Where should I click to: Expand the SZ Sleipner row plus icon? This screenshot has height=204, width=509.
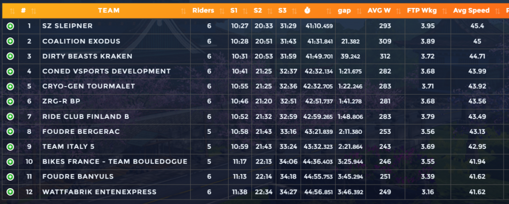[10, 26]
